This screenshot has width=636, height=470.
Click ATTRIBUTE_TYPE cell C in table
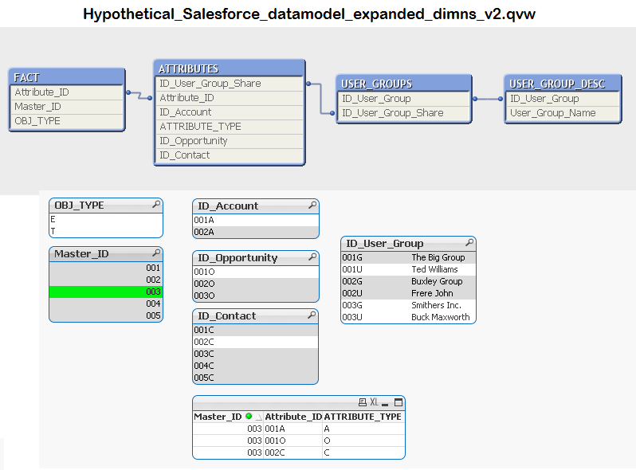(363, 452)
